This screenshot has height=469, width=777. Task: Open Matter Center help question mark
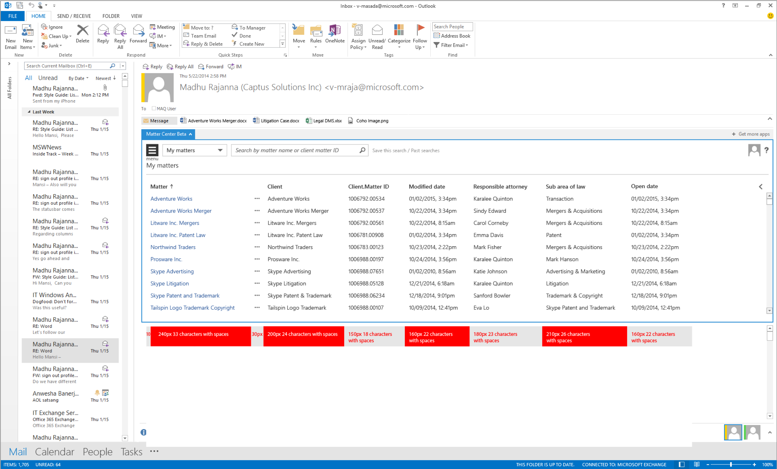point(766,150)
